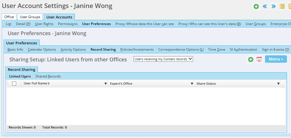Open the Permissions sub-tab
Image resolution: width=291 pixels, height=138 pixels.
coord(68,24)
